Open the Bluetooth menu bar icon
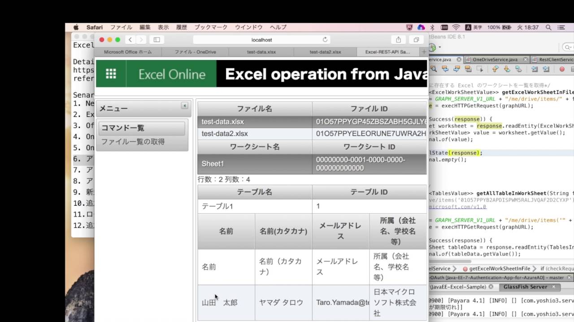 (432, 27)
